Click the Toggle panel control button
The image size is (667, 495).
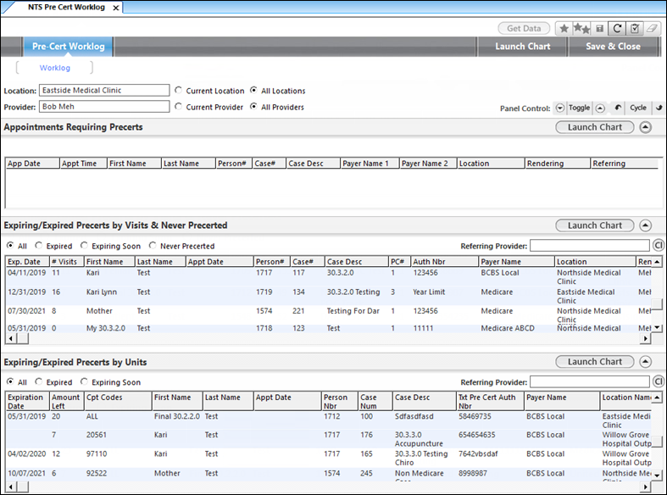579,108
